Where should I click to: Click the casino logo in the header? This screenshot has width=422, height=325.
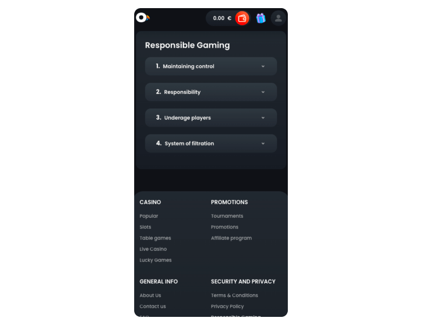(143, 18)
